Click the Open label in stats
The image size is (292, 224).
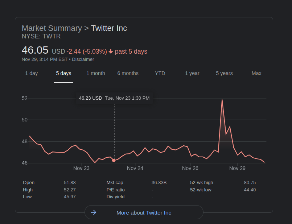29,183
